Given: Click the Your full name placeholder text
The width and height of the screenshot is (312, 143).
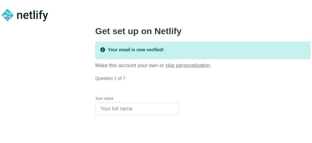Looking at the screenshot, I should point(116,109).
